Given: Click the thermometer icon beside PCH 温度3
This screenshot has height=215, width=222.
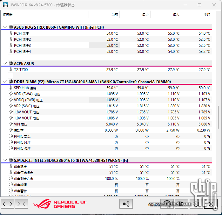Looking at the screenshot, I should (11, 45).
